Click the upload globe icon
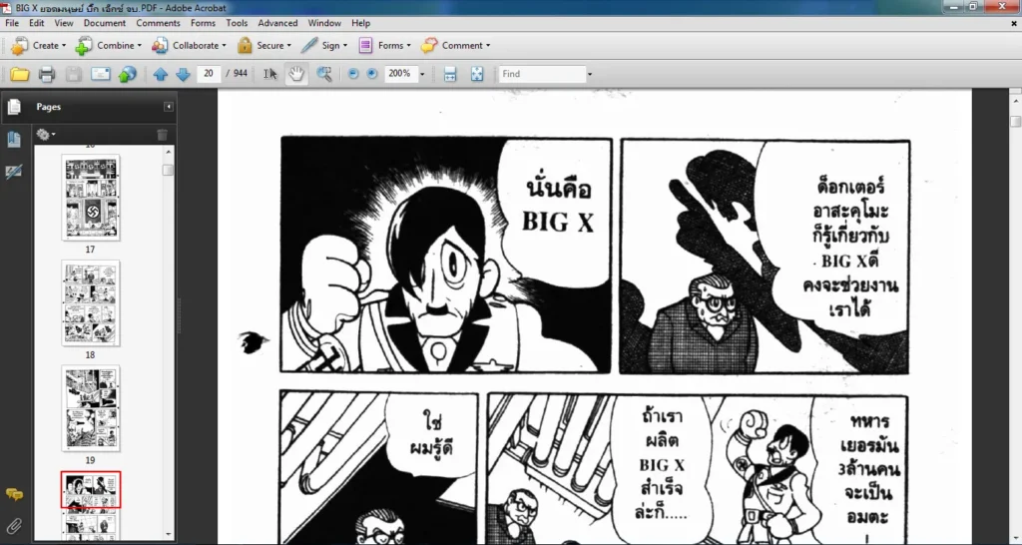Image resolution: width=1022 pixels, height=545 pixels. point(127,74)
